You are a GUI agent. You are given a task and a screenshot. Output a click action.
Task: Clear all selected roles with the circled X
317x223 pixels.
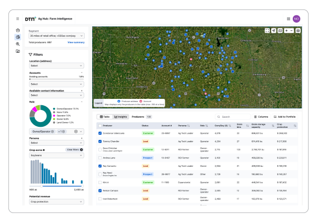(x=76, y=131)
